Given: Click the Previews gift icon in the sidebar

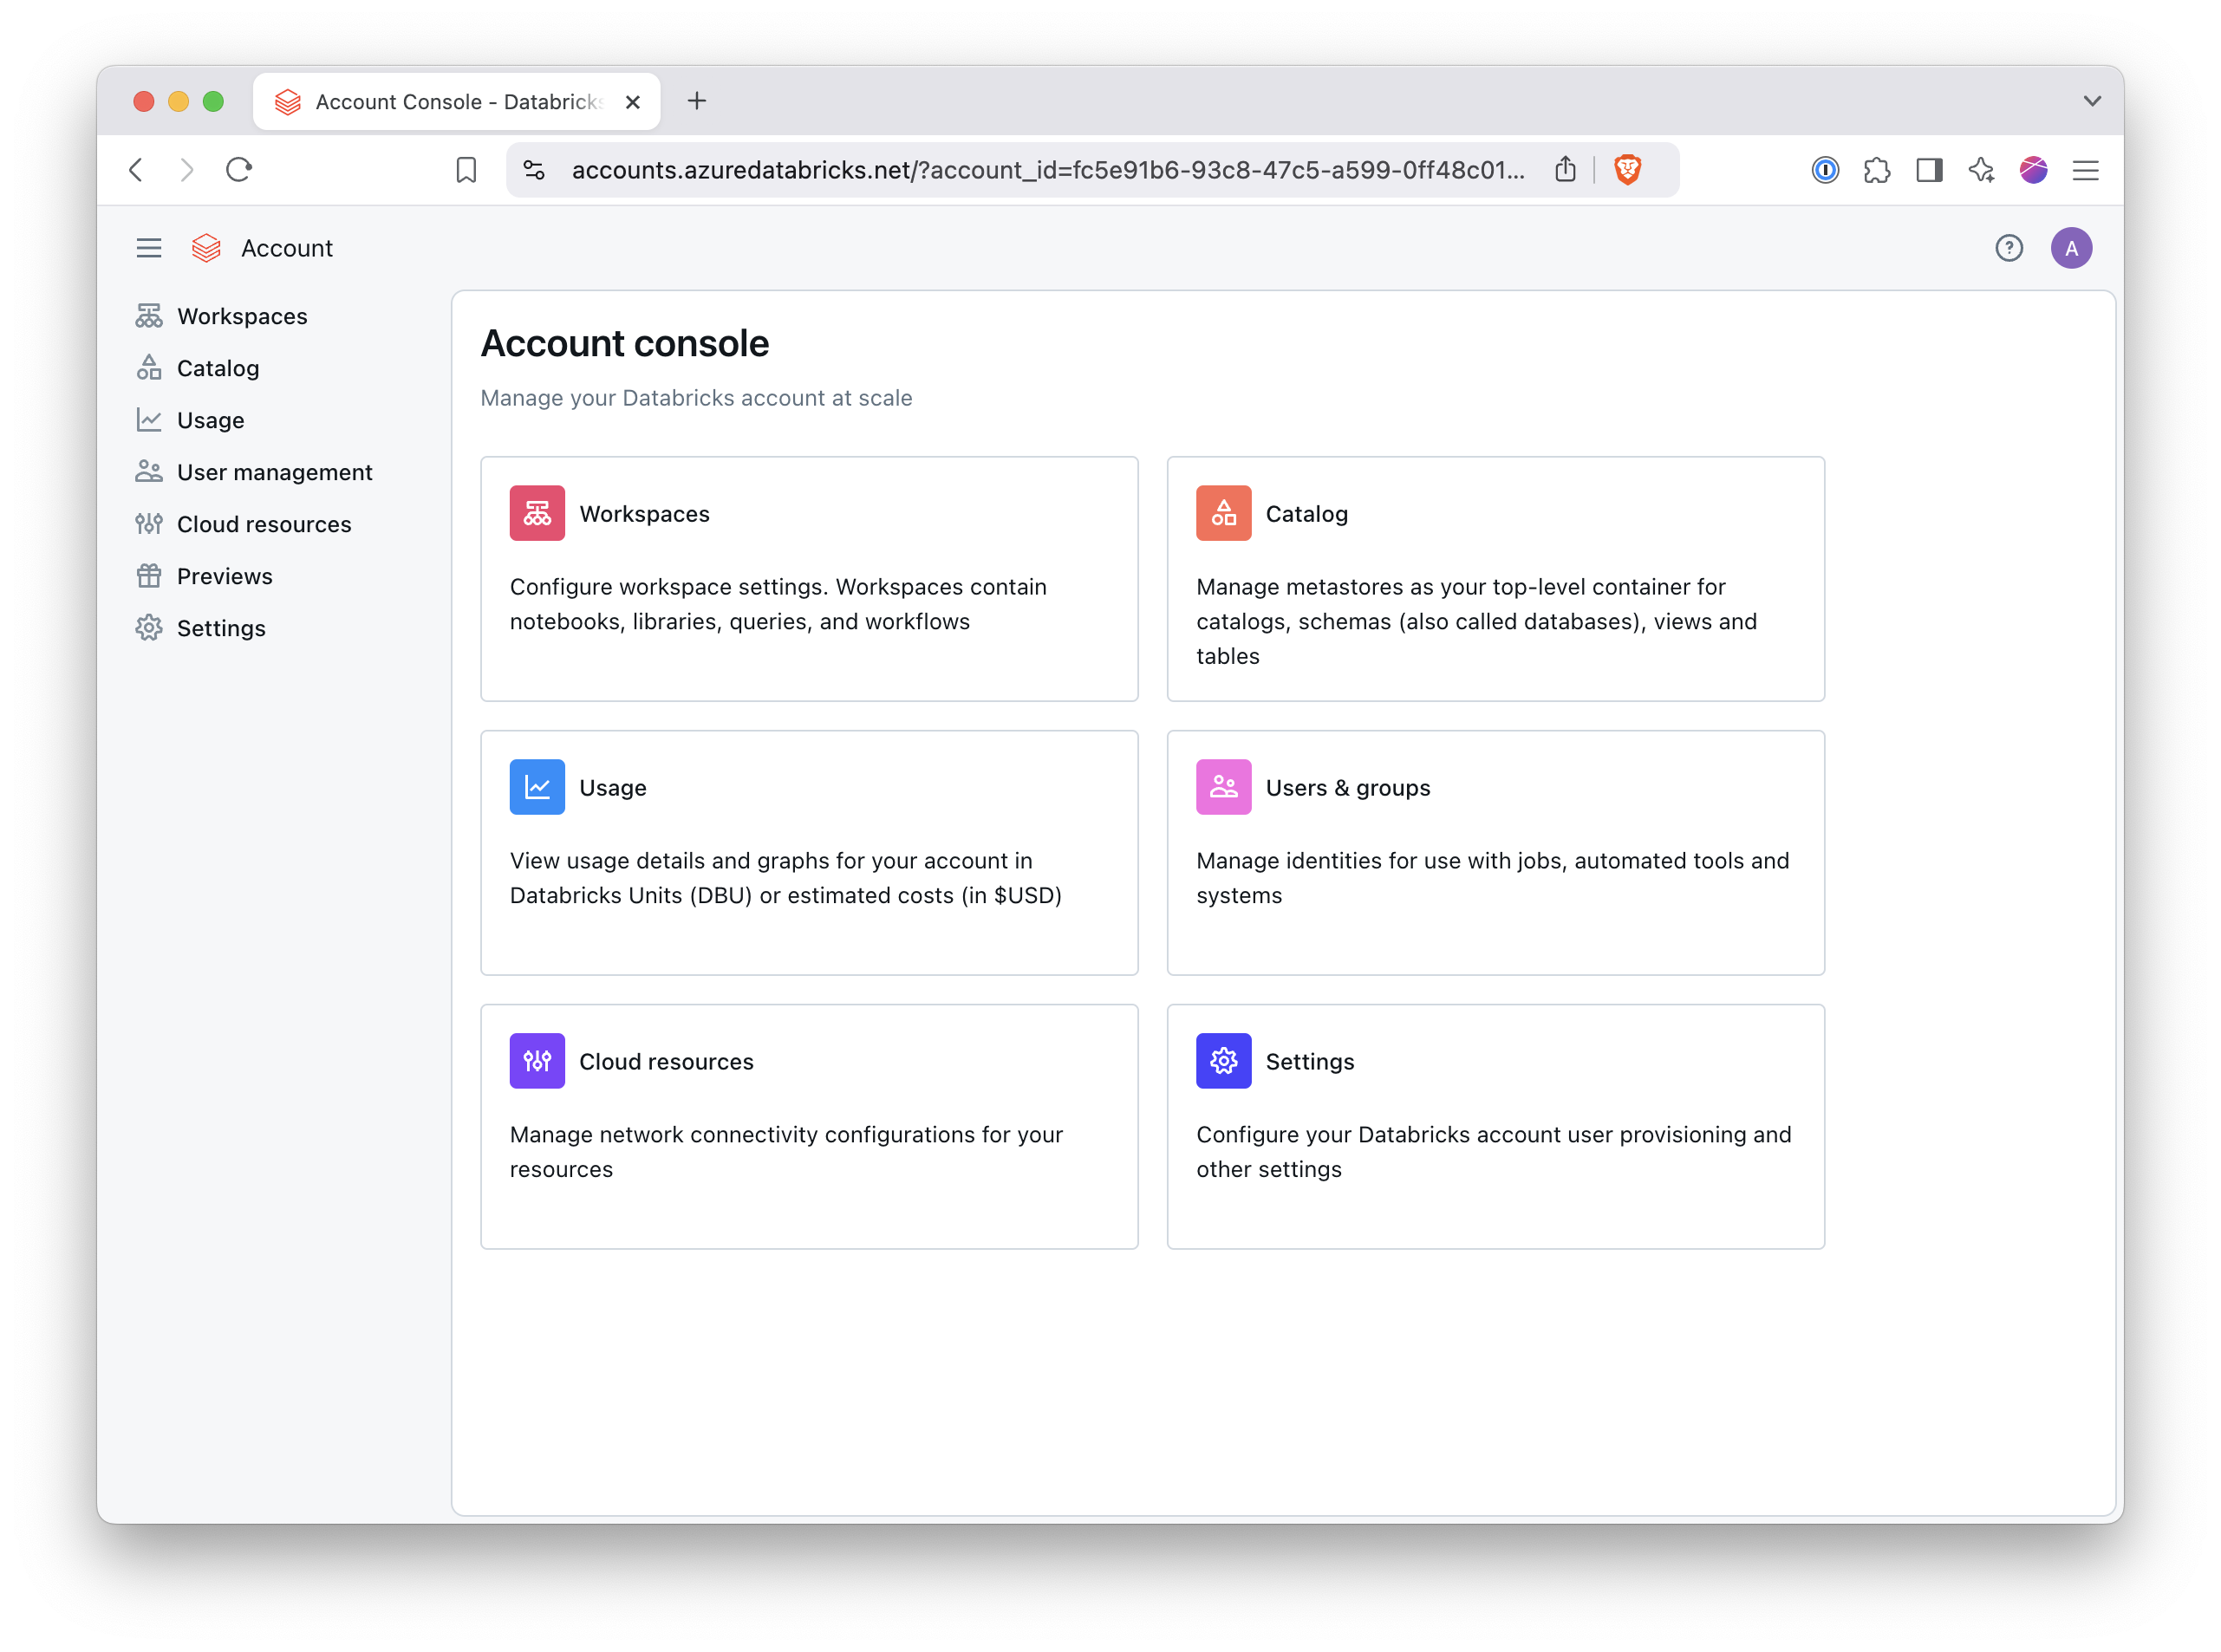Looking at the screenshot, I should (149, 576).
